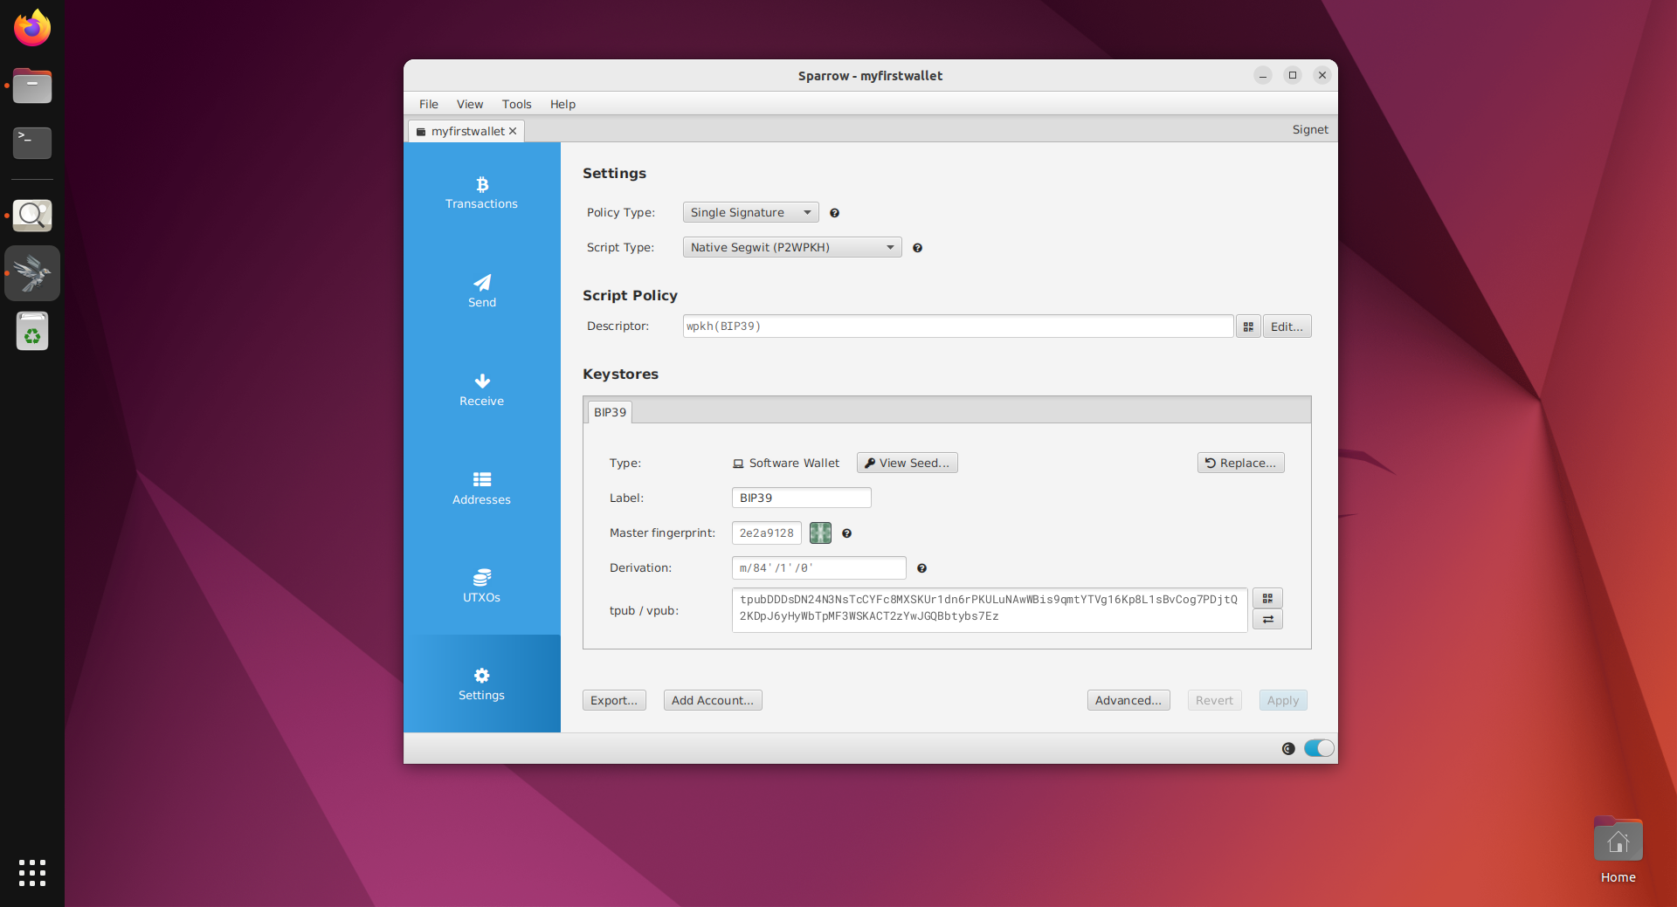Open the Receive sidebar tab
Viewport: 1677px width, 907px height.
click(x=481, y=390)
